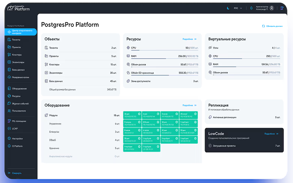293x183 pixels.
Task: Select Аналитические модули row
Action: click(84, 157)
